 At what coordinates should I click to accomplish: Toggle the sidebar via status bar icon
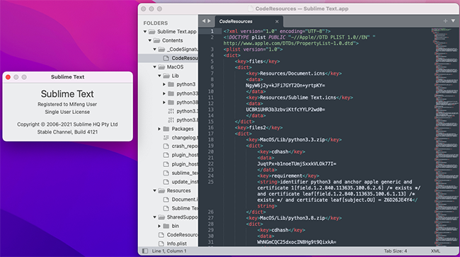click(145, 251)
